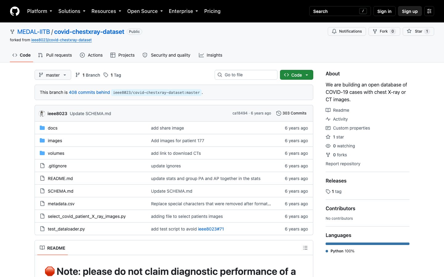Click the fork icon in Fork button
Screen dimensions: 444x277
[x=375, y=31]
